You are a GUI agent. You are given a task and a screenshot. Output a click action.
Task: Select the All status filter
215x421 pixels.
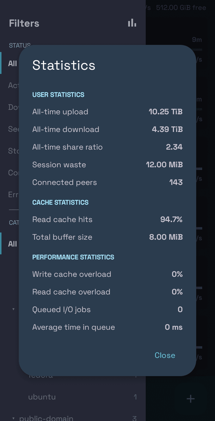pos(13,63)
